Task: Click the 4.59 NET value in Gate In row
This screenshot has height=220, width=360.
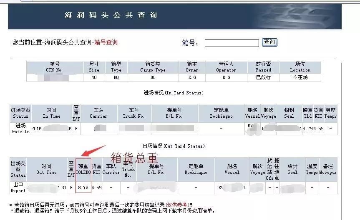Action: [x=318, y=129]
